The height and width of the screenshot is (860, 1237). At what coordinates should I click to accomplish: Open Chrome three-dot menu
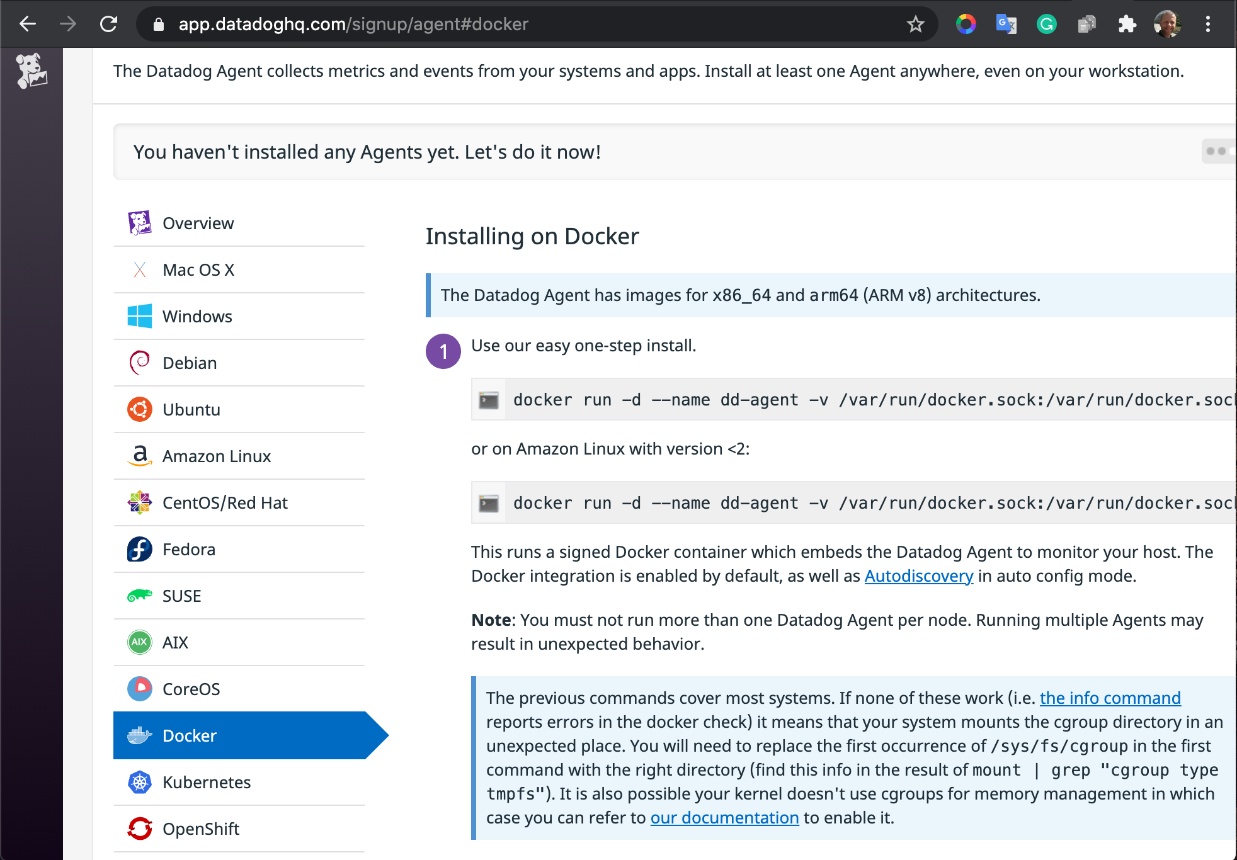point(1207,25)
